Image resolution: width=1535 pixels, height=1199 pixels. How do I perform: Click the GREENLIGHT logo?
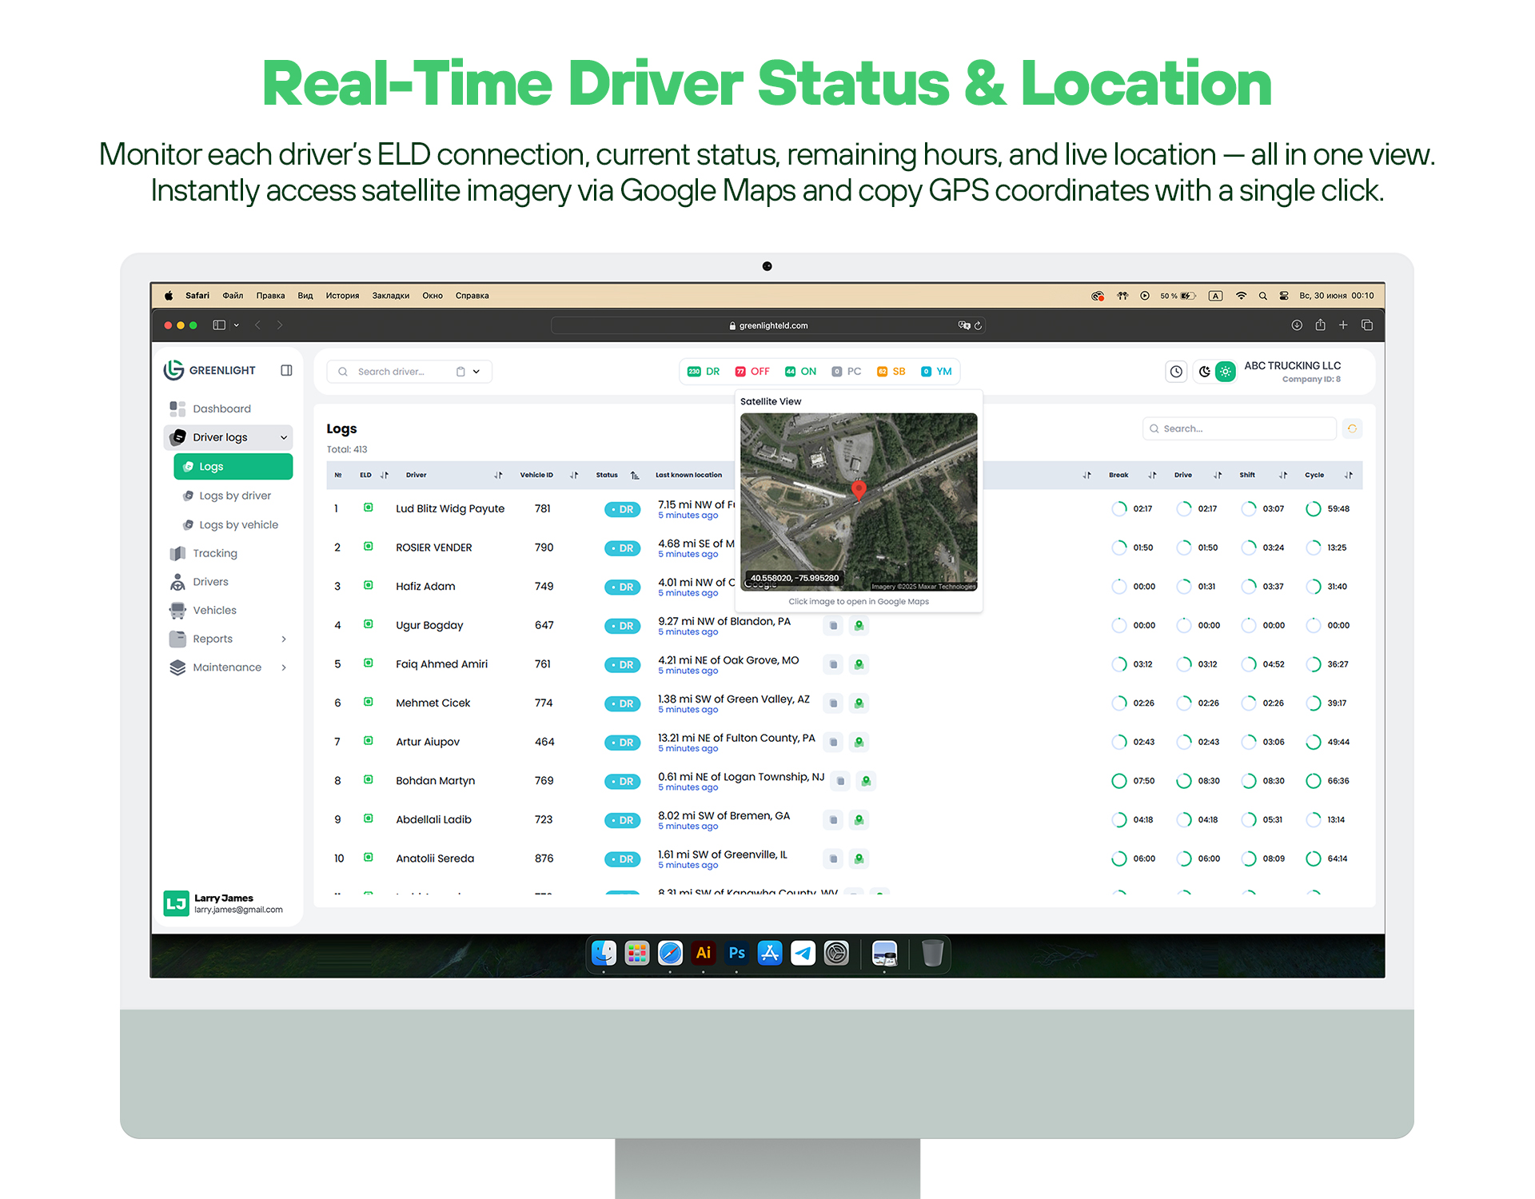coord(209,370)
